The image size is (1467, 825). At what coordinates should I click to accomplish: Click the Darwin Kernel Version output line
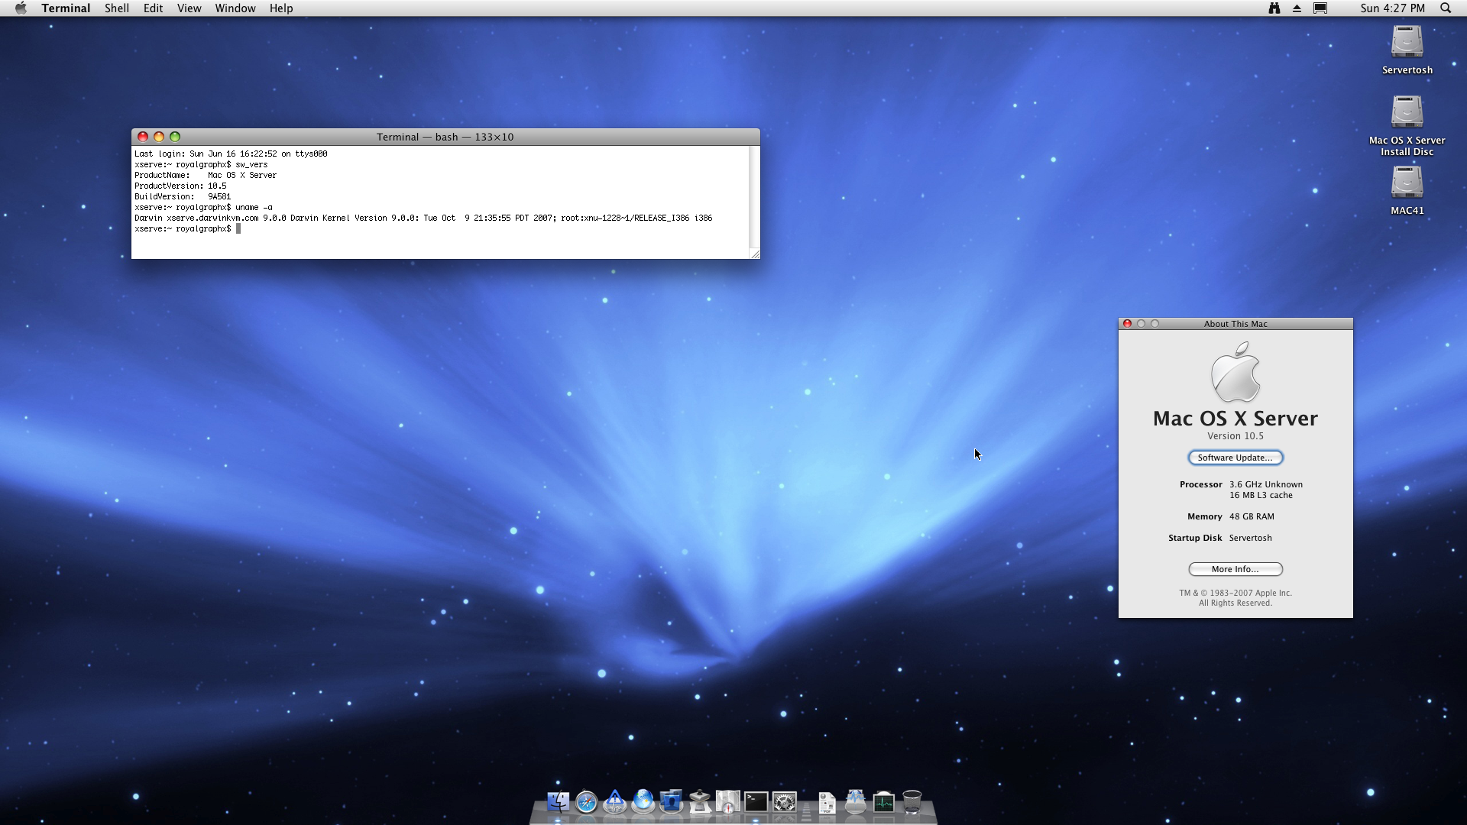(423, 218)
